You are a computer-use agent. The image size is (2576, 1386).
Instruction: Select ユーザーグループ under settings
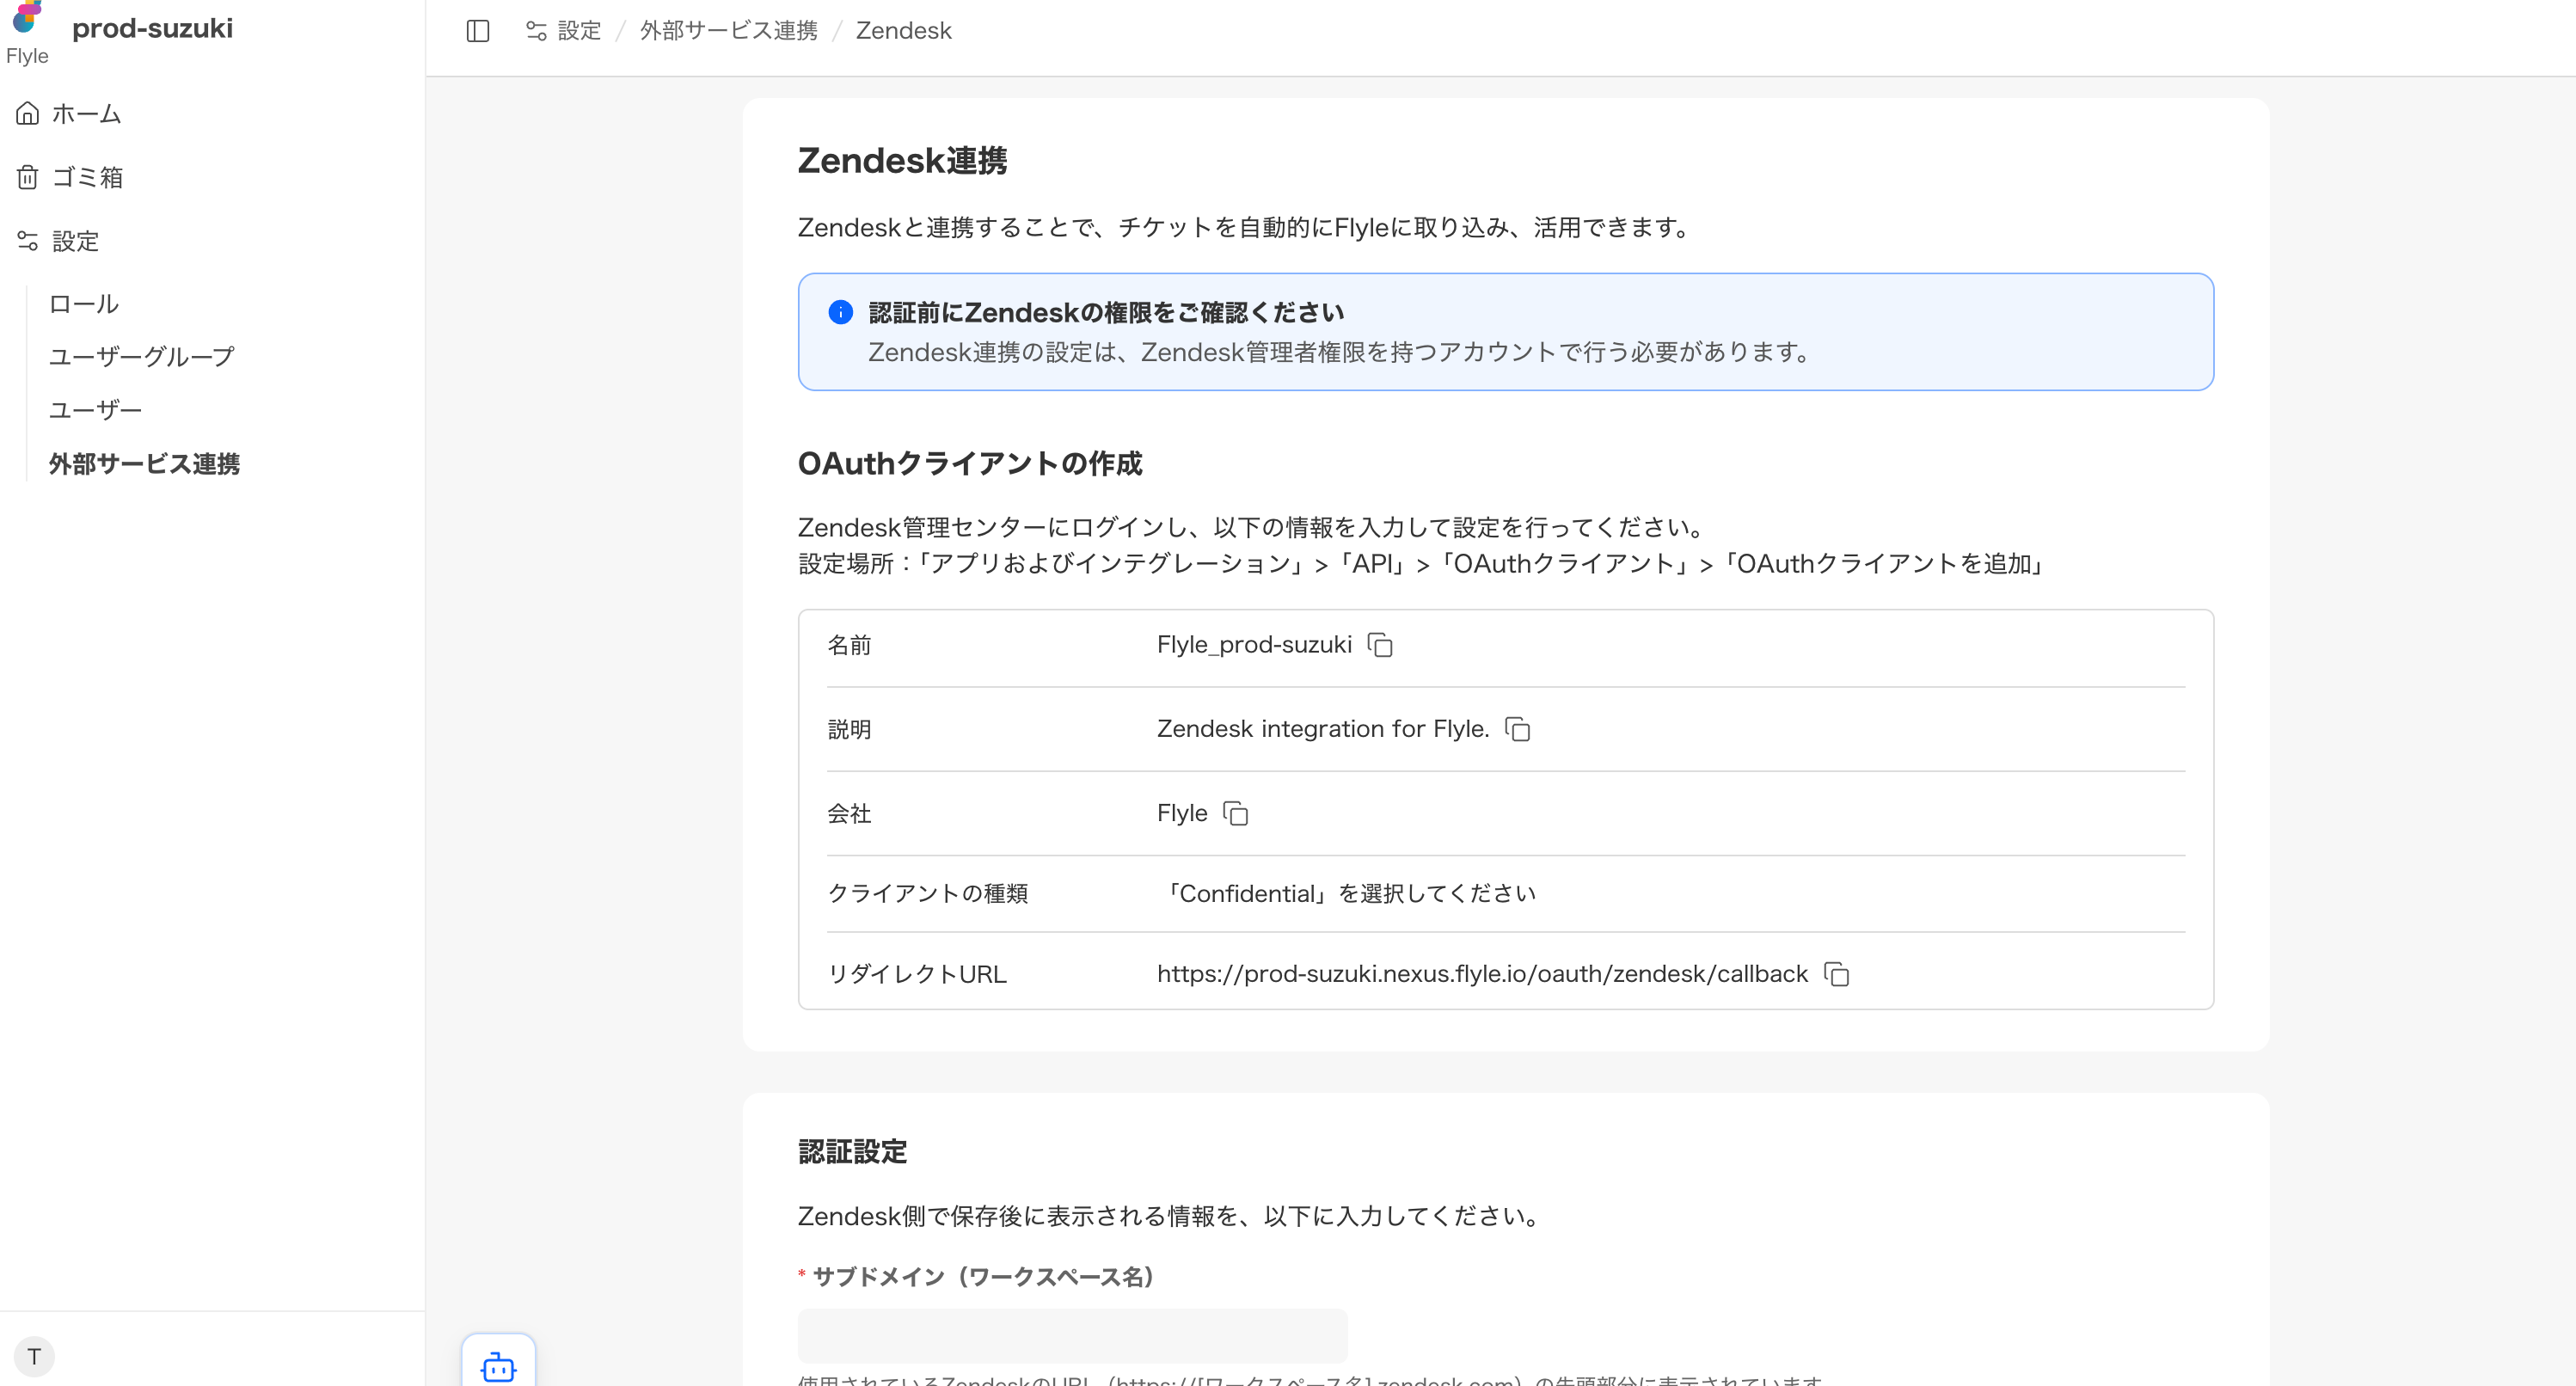(141, 357)
